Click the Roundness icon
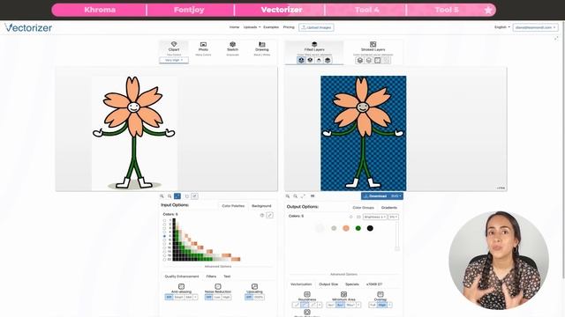Viewport: 565px width, 317px height. (x=307, y=294)
